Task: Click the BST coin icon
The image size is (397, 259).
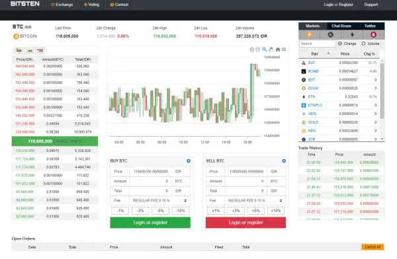Action: [304, 80]
